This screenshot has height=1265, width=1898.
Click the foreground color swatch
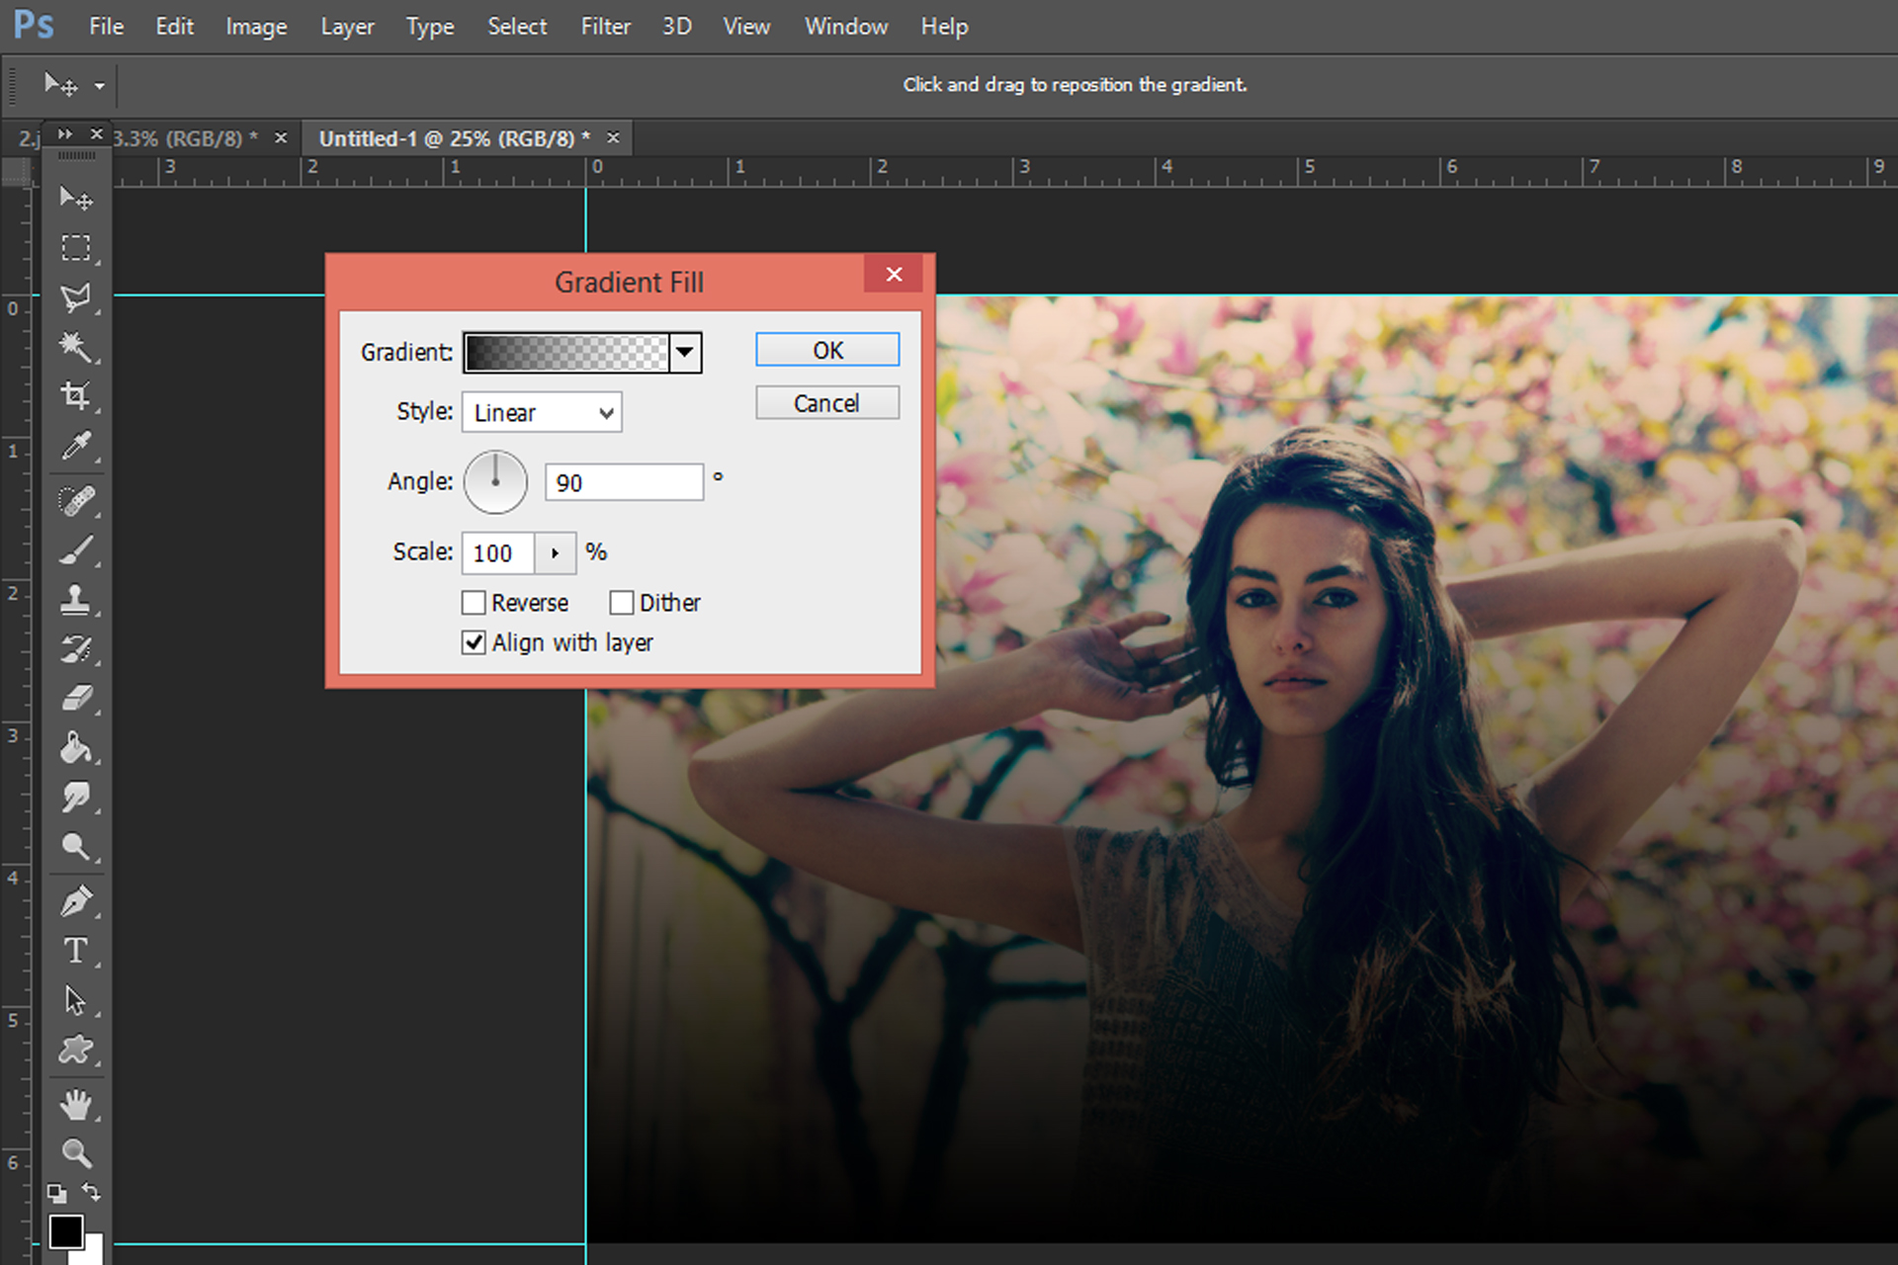pyautogui.click(x=67, y=1231)
